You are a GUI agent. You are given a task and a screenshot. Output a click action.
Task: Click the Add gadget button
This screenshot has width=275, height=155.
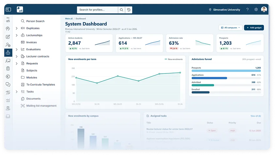pyautogui.click(x=254, y=28)
